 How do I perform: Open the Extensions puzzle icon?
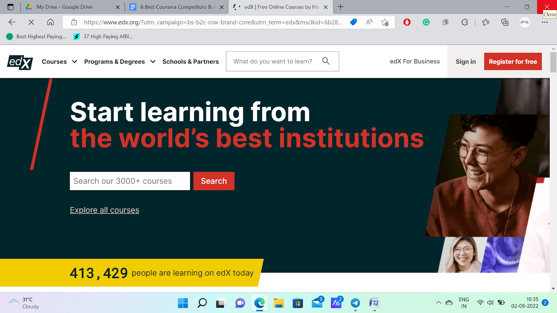tap(464, 22)
